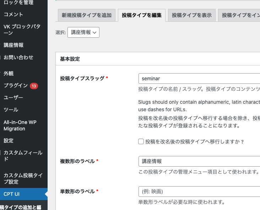Open カスタム投稿タイプ設定 menu

(x=24, y=178)
